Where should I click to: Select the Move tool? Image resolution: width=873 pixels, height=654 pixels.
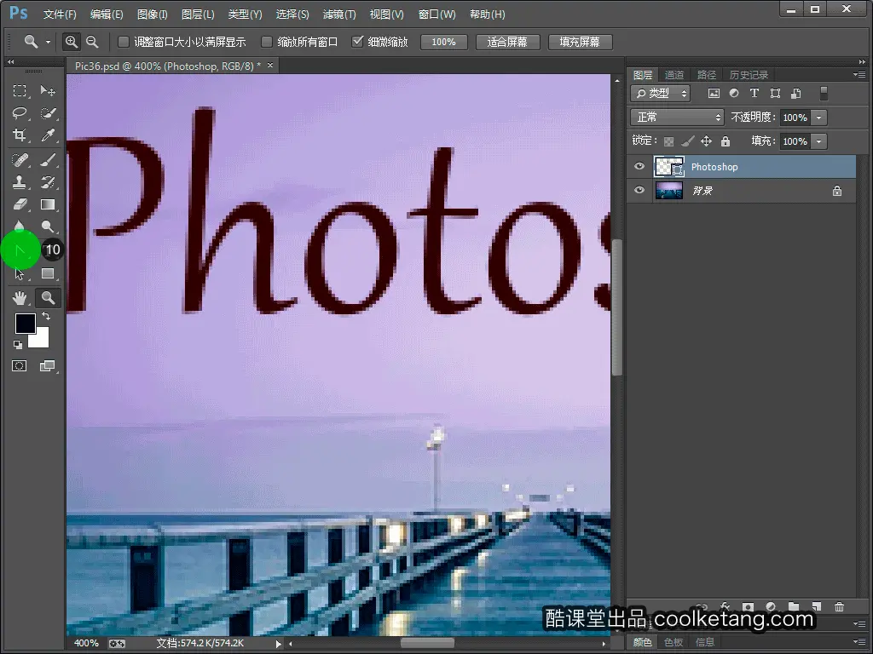pyautogui.click(x=48, y=90)
